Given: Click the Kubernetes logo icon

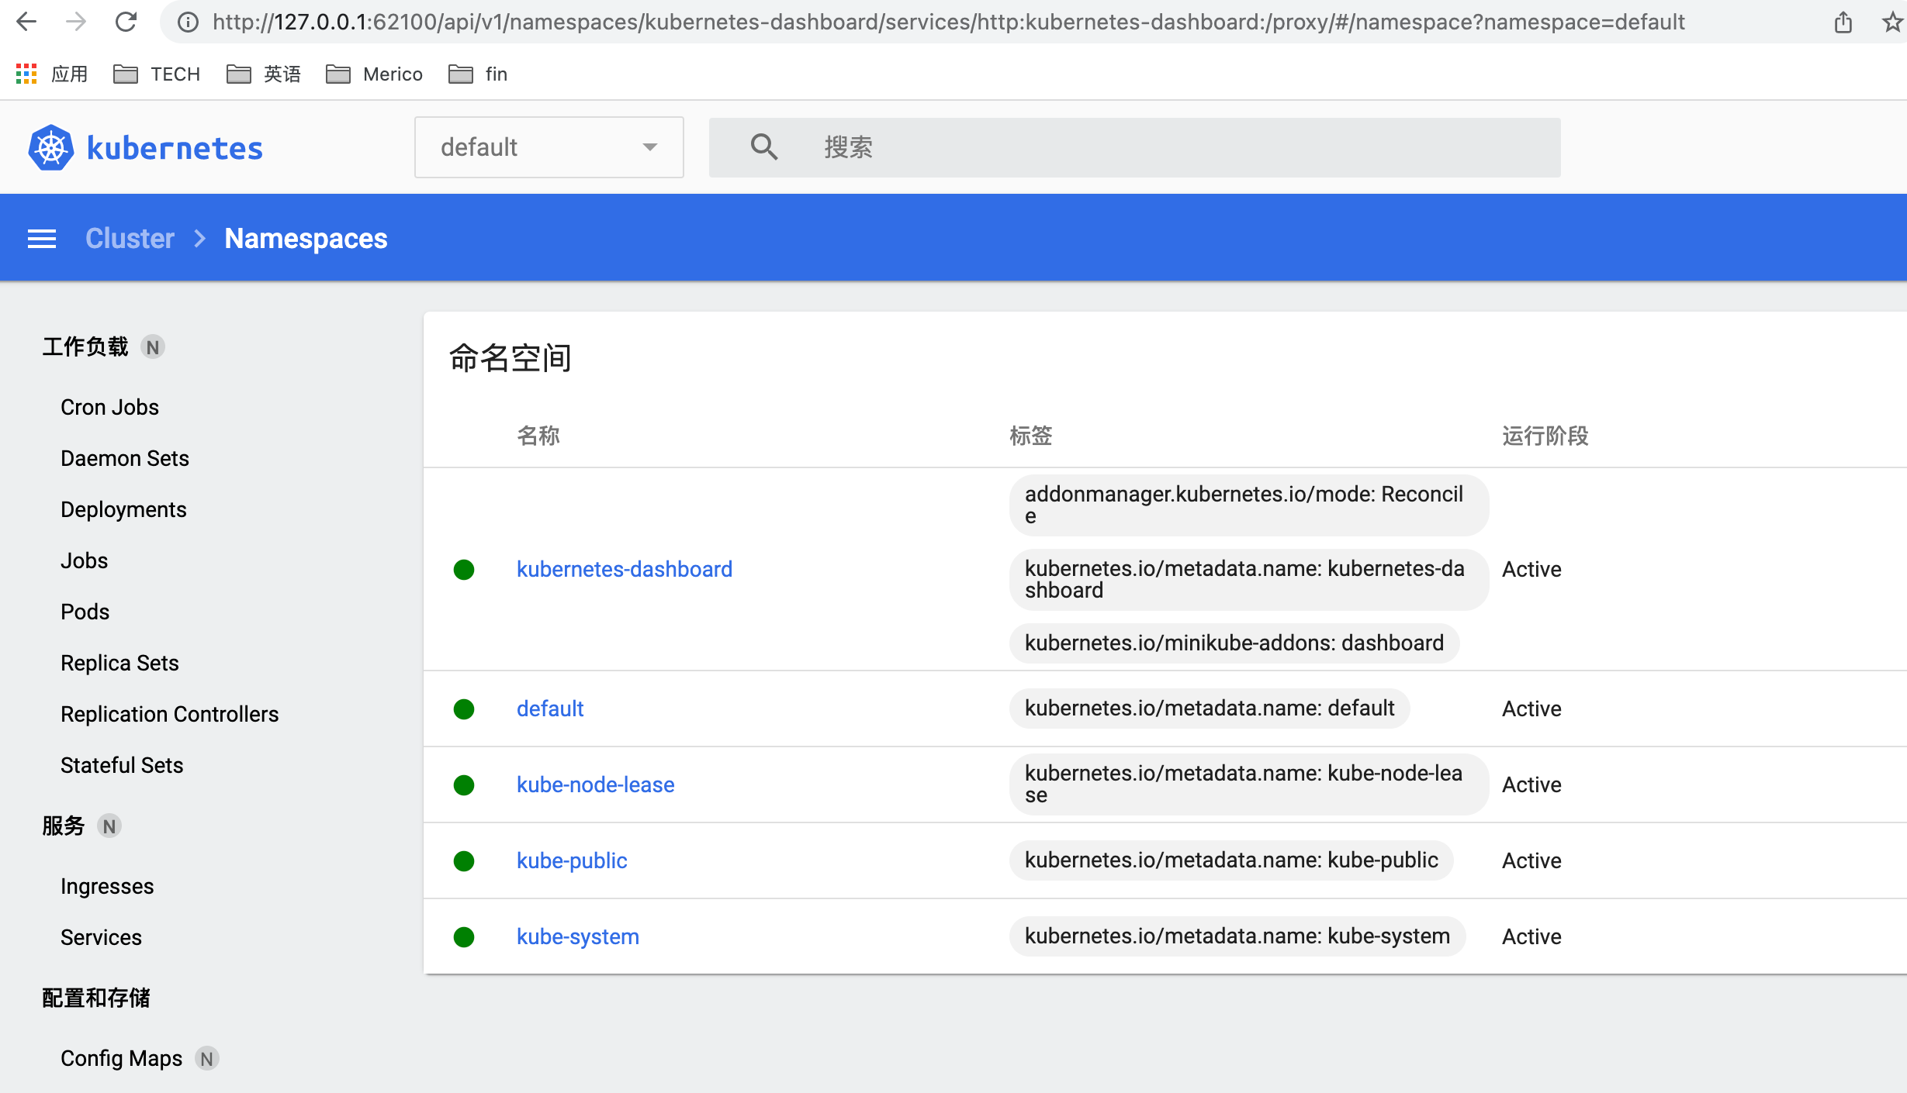Looking at the screenshot, I should coord(50,147).
